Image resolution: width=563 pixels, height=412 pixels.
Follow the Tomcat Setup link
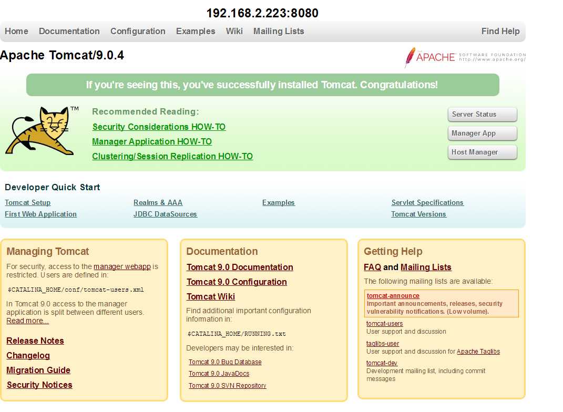pos(28,202)
